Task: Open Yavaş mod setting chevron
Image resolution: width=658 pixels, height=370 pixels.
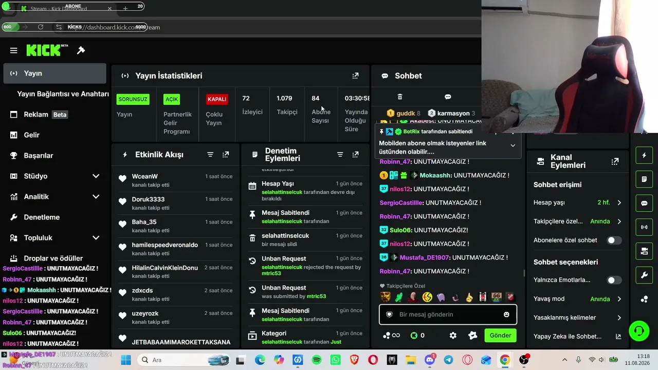Action: coord(619,299)
